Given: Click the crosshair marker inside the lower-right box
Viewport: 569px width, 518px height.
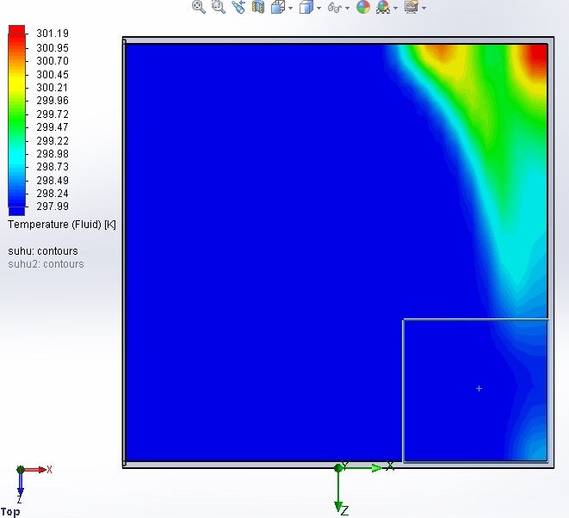Looking at the screenshot, I should (479, 389).
